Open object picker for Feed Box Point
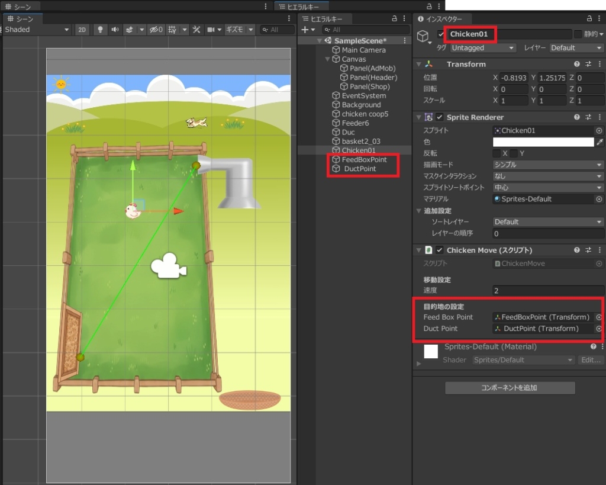The width and height of the screenshot is (606, 485). (599, 317)
